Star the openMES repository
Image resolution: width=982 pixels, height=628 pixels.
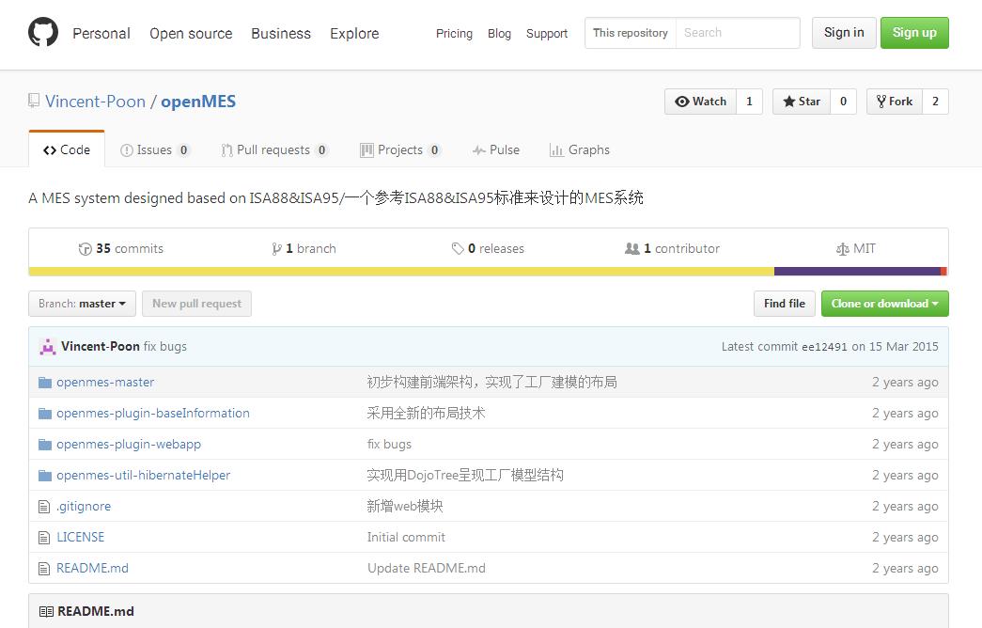[x=801, y=102]
